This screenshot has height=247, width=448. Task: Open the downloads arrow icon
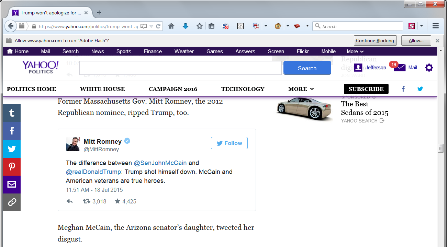186,26
